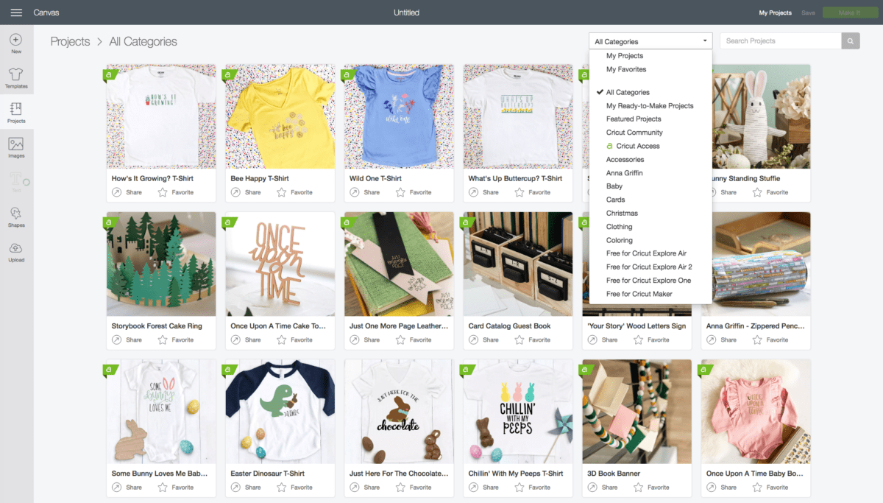The height and width of the screenshot is (503, 883).
Task: Favorite the Storybook Forest Cake Ring
Action: [174, 340]
